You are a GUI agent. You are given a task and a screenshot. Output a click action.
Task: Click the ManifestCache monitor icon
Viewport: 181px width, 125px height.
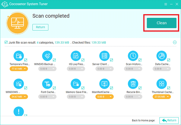click(104, 84)
